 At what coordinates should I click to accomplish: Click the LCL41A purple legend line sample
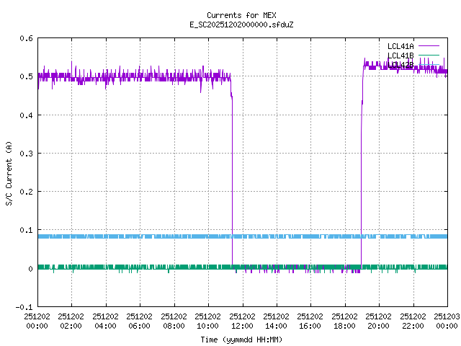pyautogui.click(x=428, y=46)
